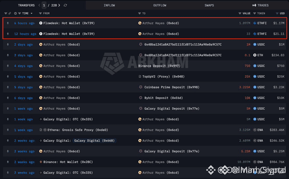Click deposit icon beside Bybit Deposit

140,98
